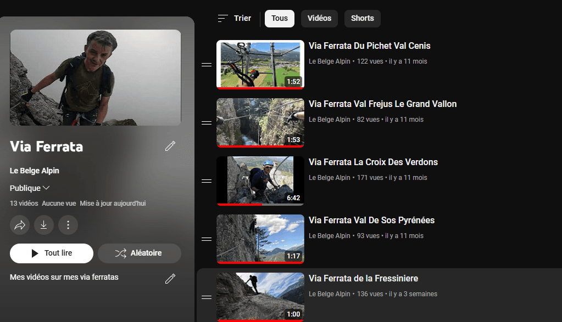The height and width of the screenshot is (322, 562).
Task: Select the Shorts filter chip
Action: pyautogui.click(x=363, y=19)
